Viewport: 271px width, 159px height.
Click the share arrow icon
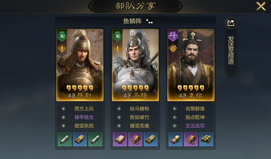click(x=231, y=23)
